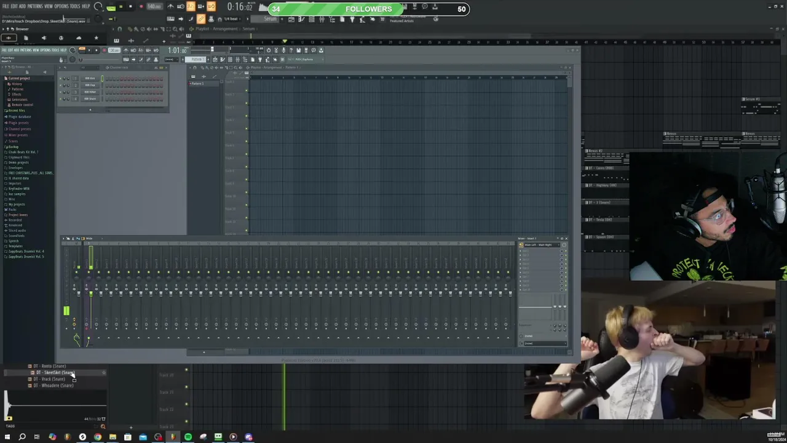The height and width of the screenshot is (443, 787).
Task: Expand the Mixer presets folder
Action: [18, 135]
